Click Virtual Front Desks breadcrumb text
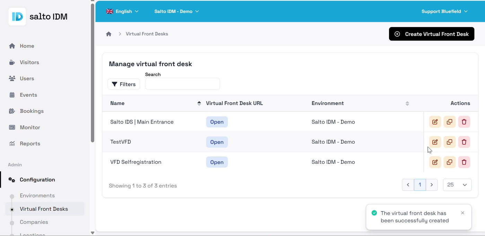The height and width of the screenshot is (236, 485). pyautogui.click(x=147, y=34)
